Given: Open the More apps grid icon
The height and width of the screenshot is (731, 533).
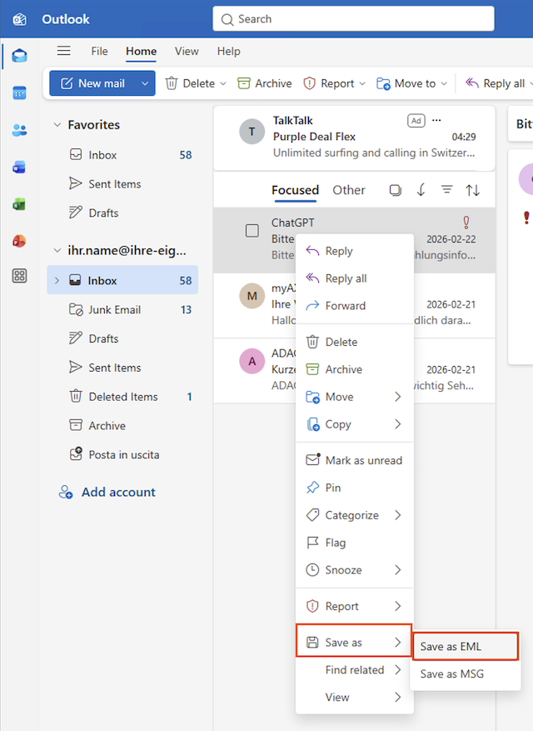Looking at the screenshot, I should [x=19, y=276].
